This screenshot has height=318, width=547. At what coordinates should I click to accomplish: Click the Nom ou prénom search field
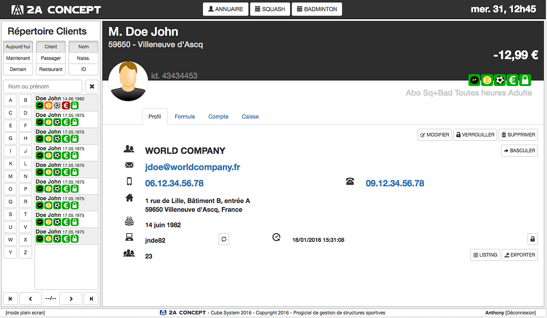43,86
